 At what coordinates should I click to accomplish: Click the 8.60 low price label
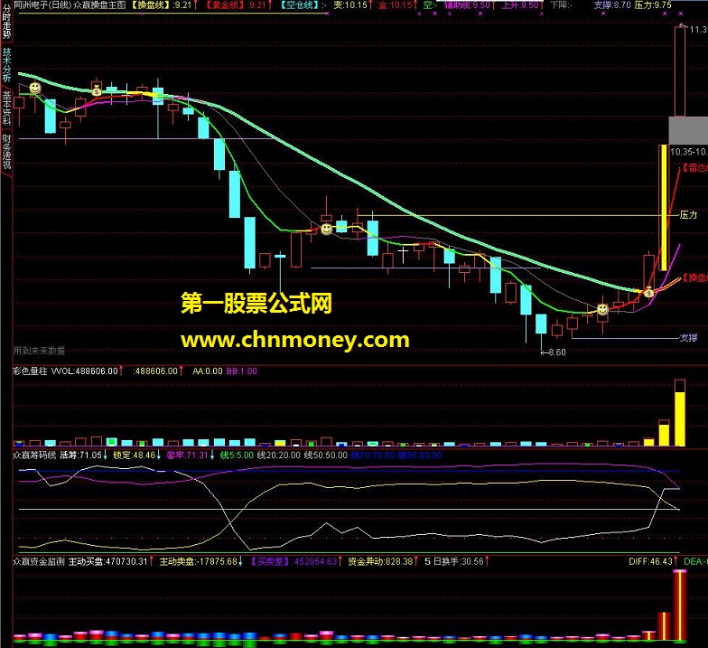pos(558,352)
